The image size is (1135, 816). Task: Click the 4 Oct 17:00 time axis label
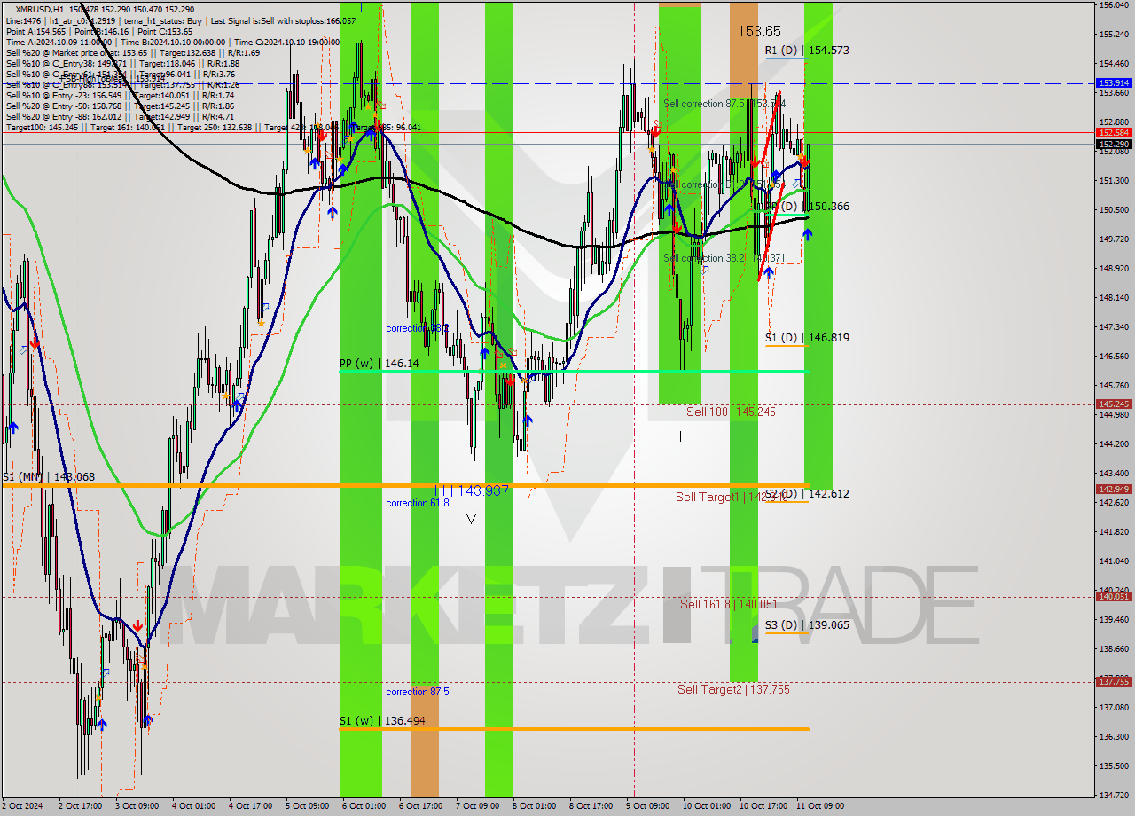(250, 806)
